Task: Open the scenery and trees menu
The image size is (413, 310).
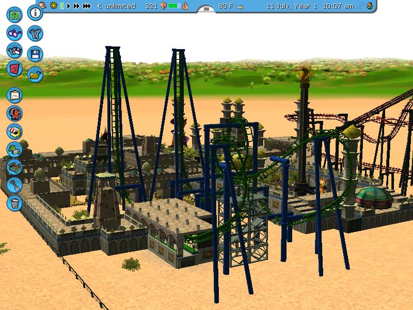Action: [x=14, y=149]
